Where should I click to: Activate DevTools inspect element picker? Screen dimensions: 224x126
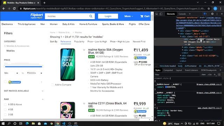156,14
